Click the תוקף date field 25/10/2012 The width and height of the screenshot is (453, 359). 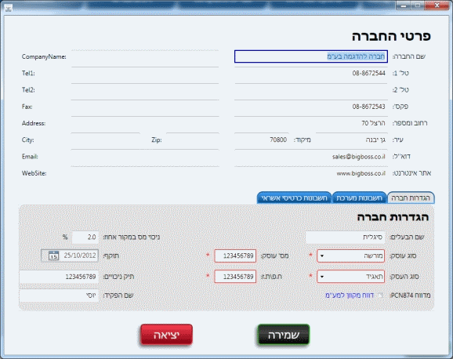[x=70, y=256]
